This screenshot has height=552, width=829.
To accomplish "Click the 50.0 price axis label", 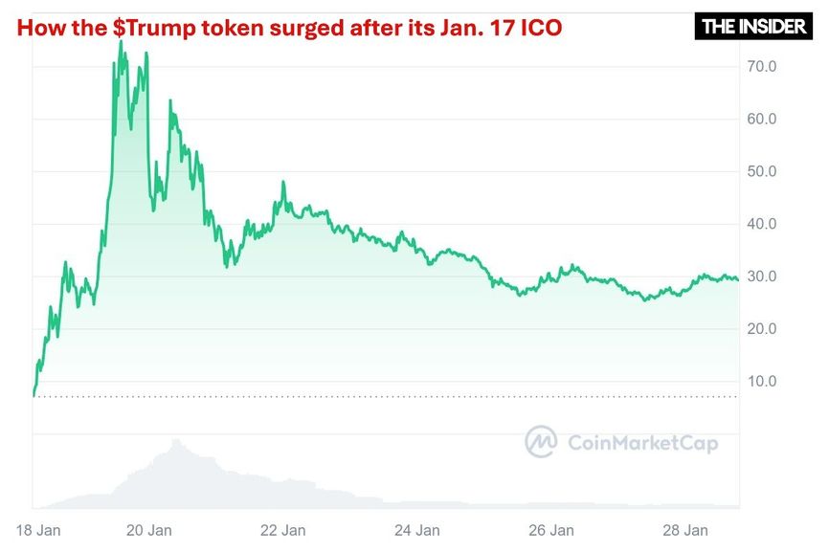I will coord(762,171).
